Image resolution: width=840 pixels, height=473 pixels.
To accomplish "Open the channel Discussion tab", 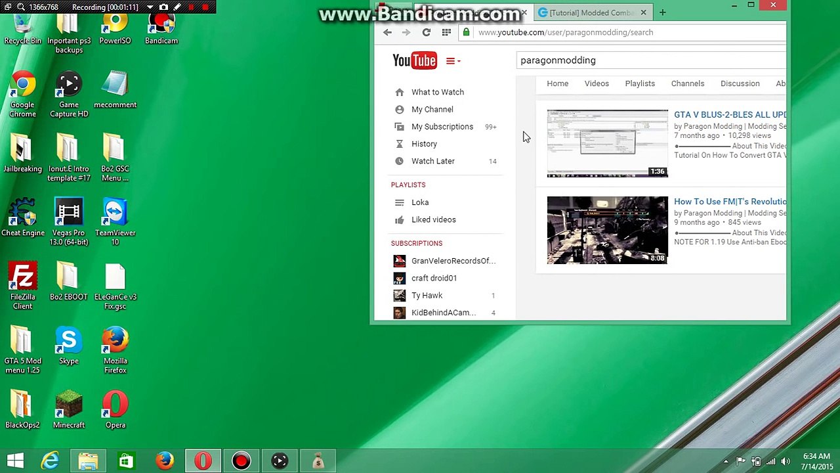I will (740, 83).
